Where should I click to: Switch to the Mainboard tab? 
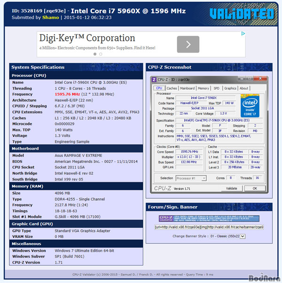pyautogui.click(x=188, y=88)
